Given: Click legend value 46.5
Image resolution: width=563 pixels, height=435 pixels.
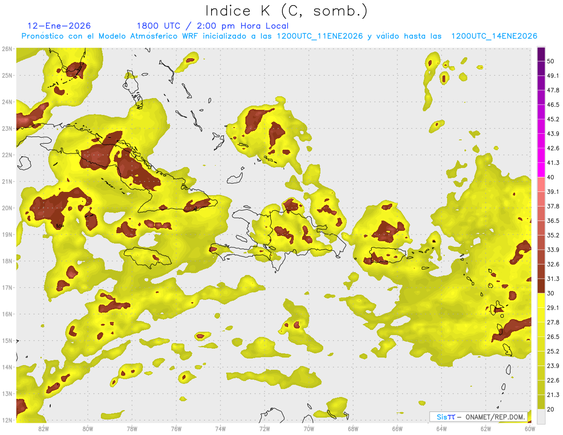Looking at the screenshot, I should coord(553,105).
